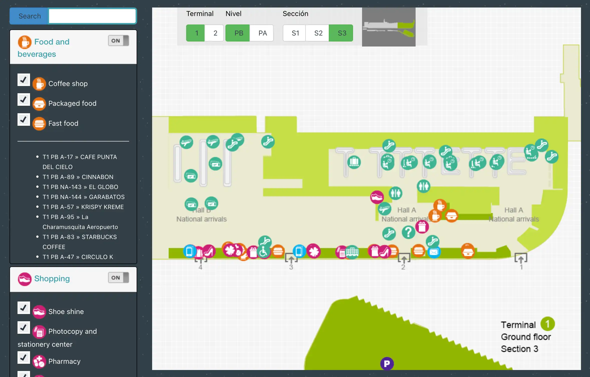The width and height of the screenshot is (590, 377).
Task: Click the light blue mail envelope icon
Action: 434,252
